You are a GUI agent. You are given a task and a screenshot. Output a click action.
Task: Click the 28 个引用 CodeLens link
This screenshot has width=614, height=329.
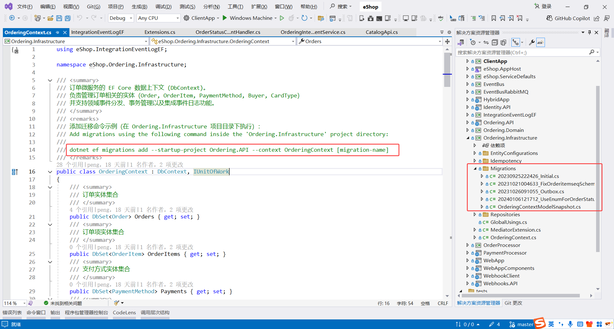click(x=69, y=165)
